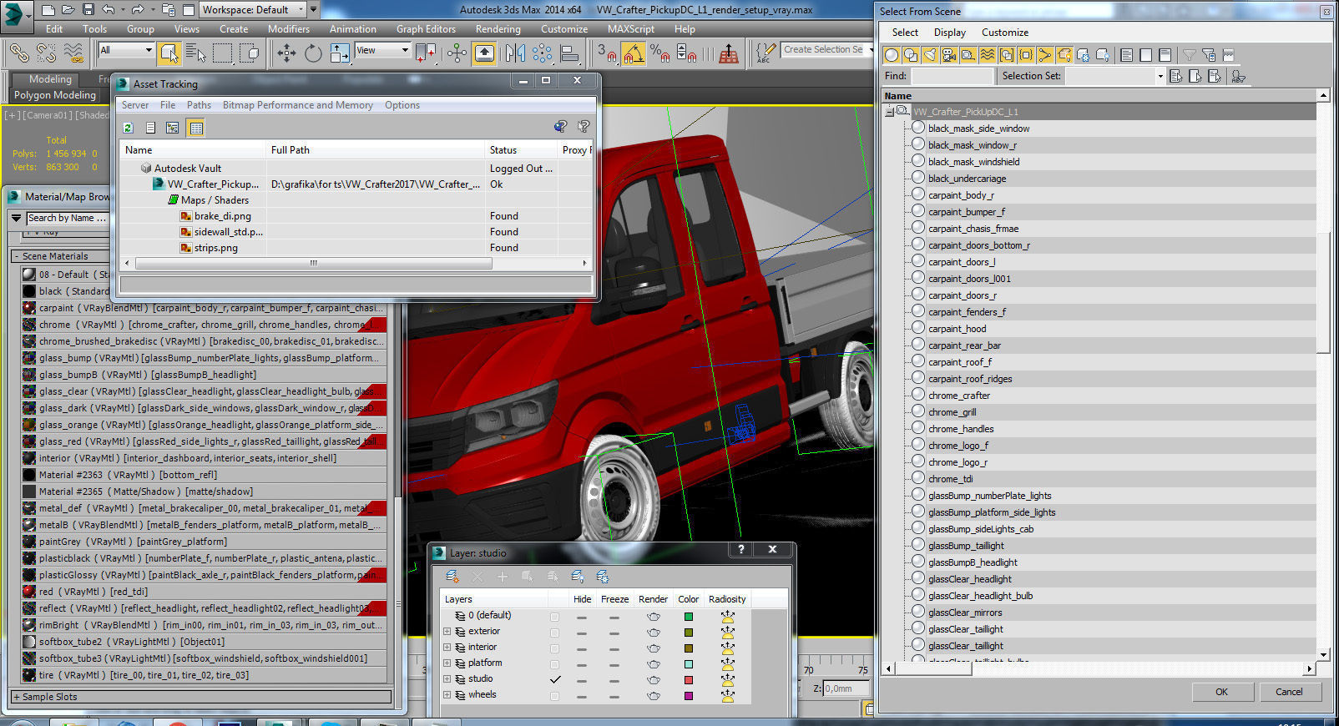
Task: Click Refresh icon in Asset Tracking
Action: click(128, 128)
